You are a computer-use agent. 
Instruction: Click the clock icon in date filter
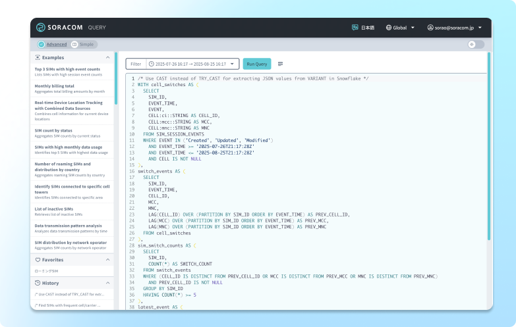coord(151,64)
